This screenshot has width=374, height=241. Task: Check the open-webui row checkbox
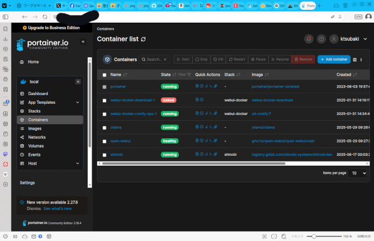click(x=105, y=141)
